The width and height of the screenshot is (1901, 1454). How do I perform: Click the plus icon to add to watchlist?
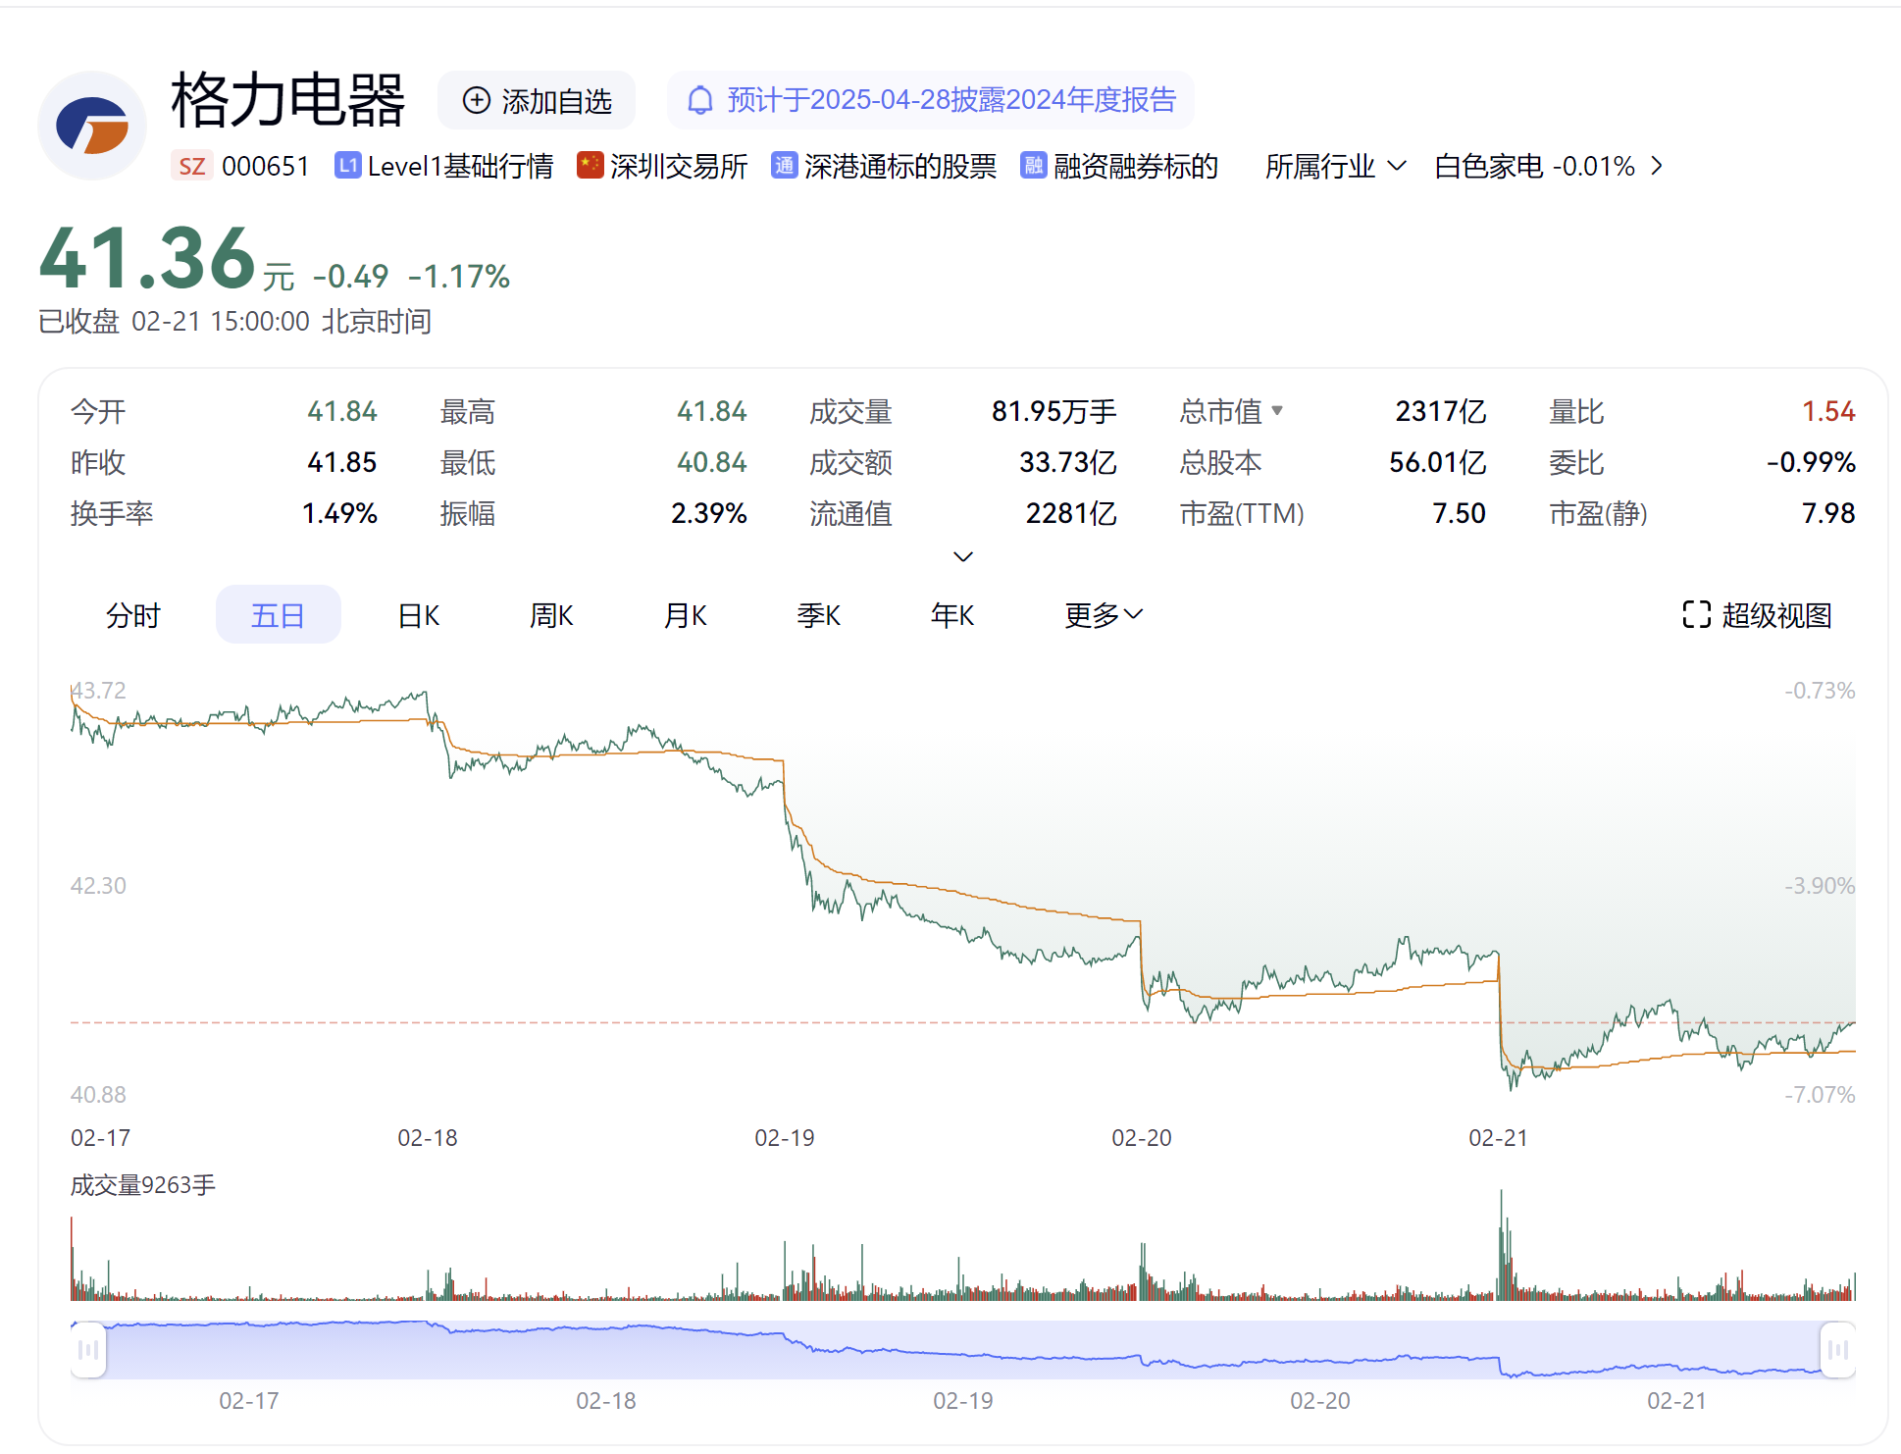pyautogui.click(x=476, y=100)
